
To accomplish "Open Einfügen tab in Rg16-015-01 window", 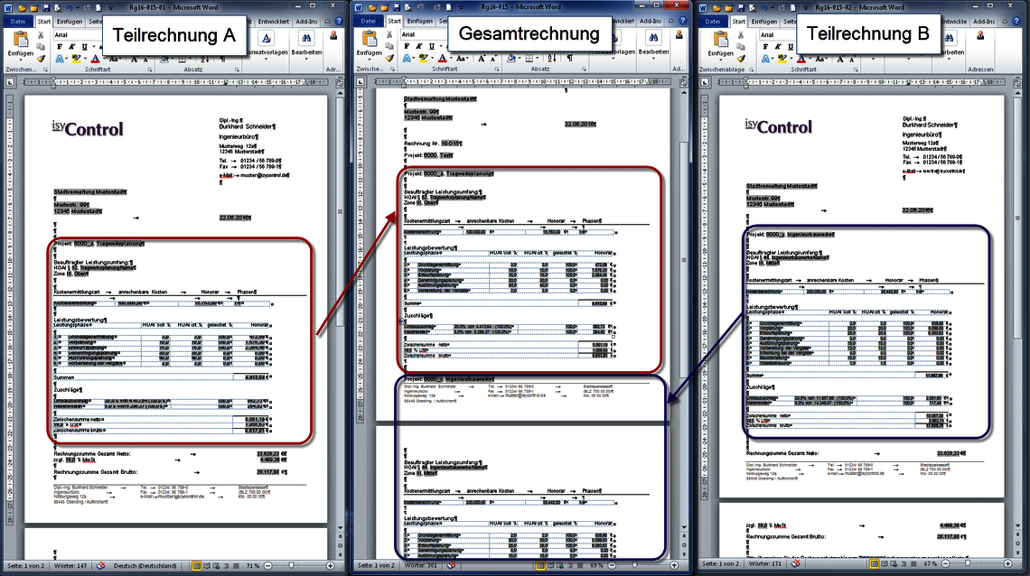I will 69,21.
